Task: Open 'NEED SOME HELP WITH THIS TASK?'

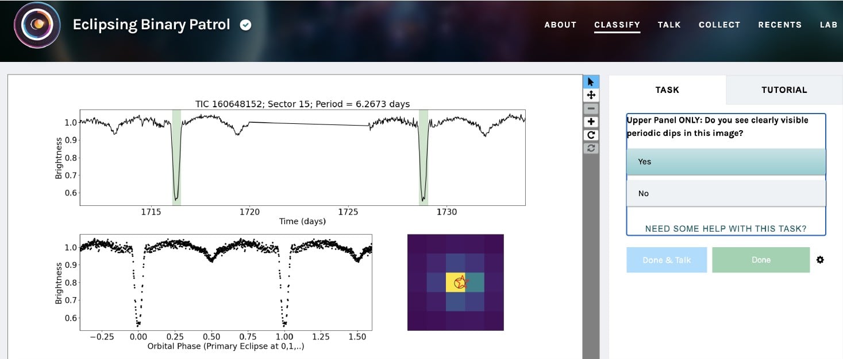Action: click(x=725, y=228)
